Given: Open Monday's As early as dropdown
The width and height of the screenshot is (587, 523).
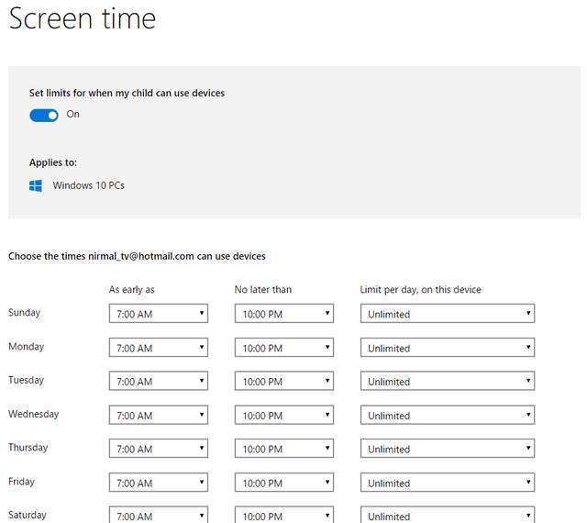Looking at the screenshot, I should pyautogui.click(x=159, y=348).
